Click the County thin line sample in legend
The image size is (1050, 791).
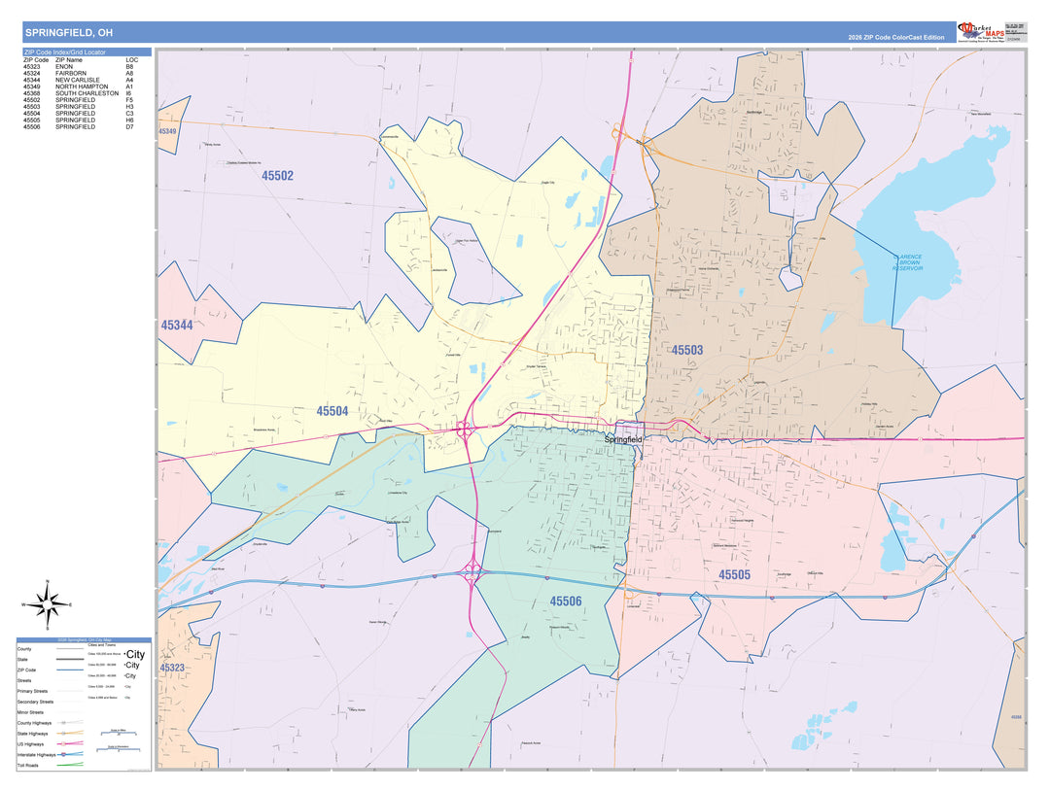(70, 648)
